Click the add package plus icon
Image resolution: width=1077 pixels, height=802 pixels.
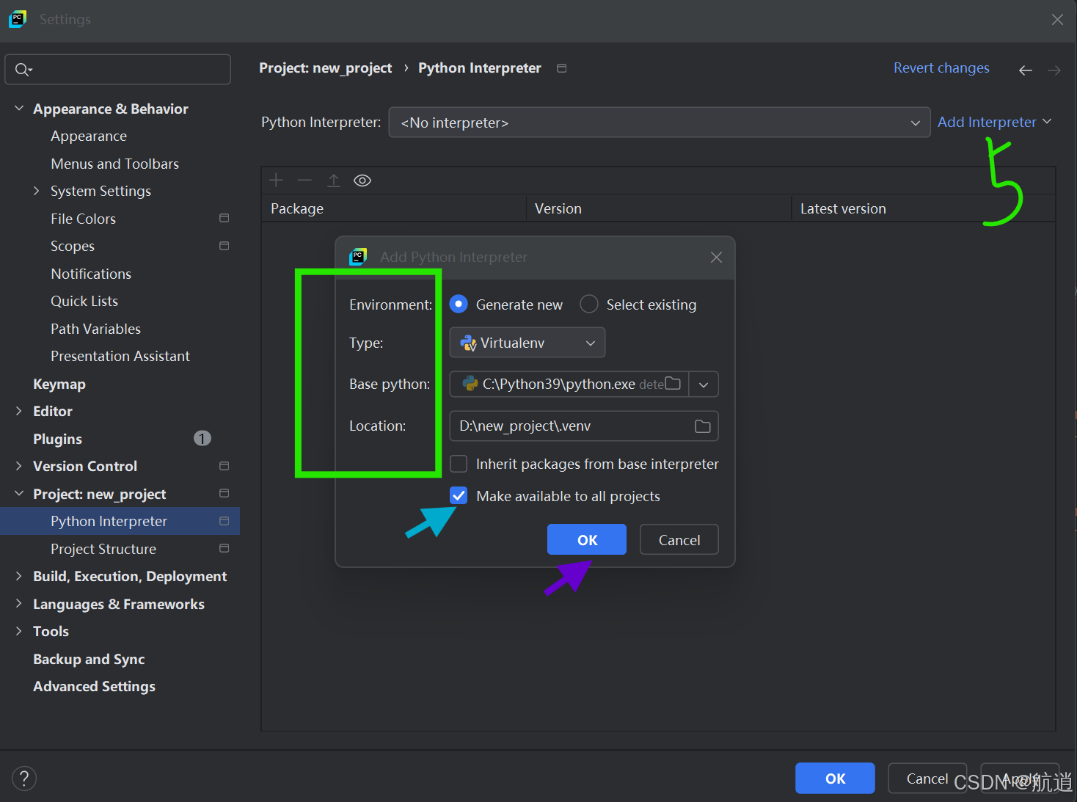coord(276,181)
